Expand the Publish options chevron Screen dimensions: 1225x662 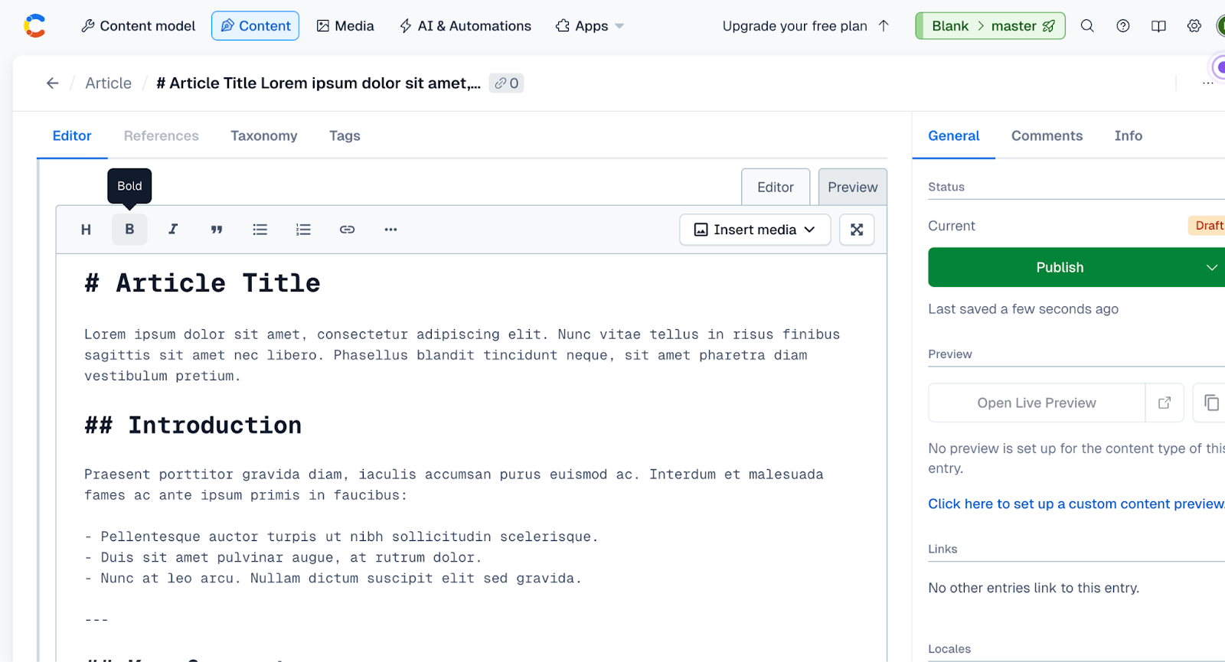tap(1211, 267)
